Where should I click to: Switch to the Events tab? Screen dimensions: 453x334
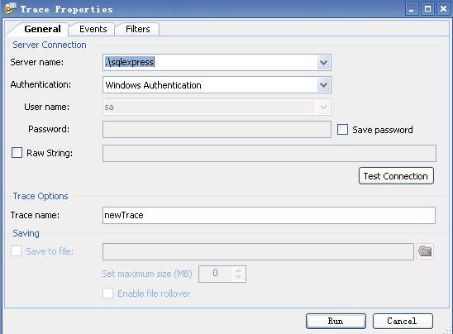coord(93,29)
